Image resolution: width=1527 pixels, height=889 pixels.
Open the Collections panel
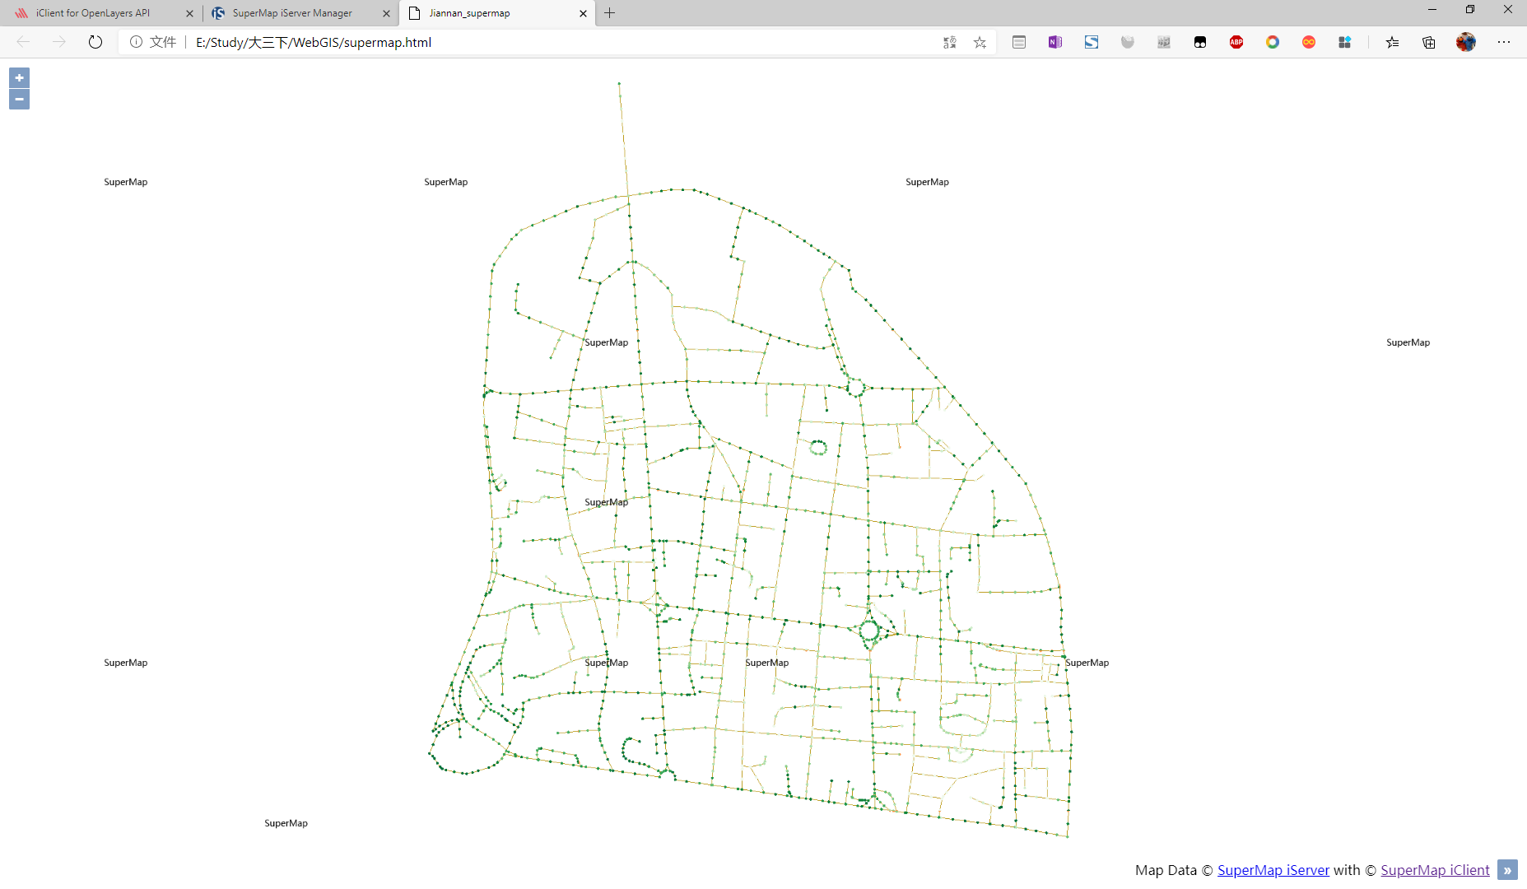(1429, 42)
